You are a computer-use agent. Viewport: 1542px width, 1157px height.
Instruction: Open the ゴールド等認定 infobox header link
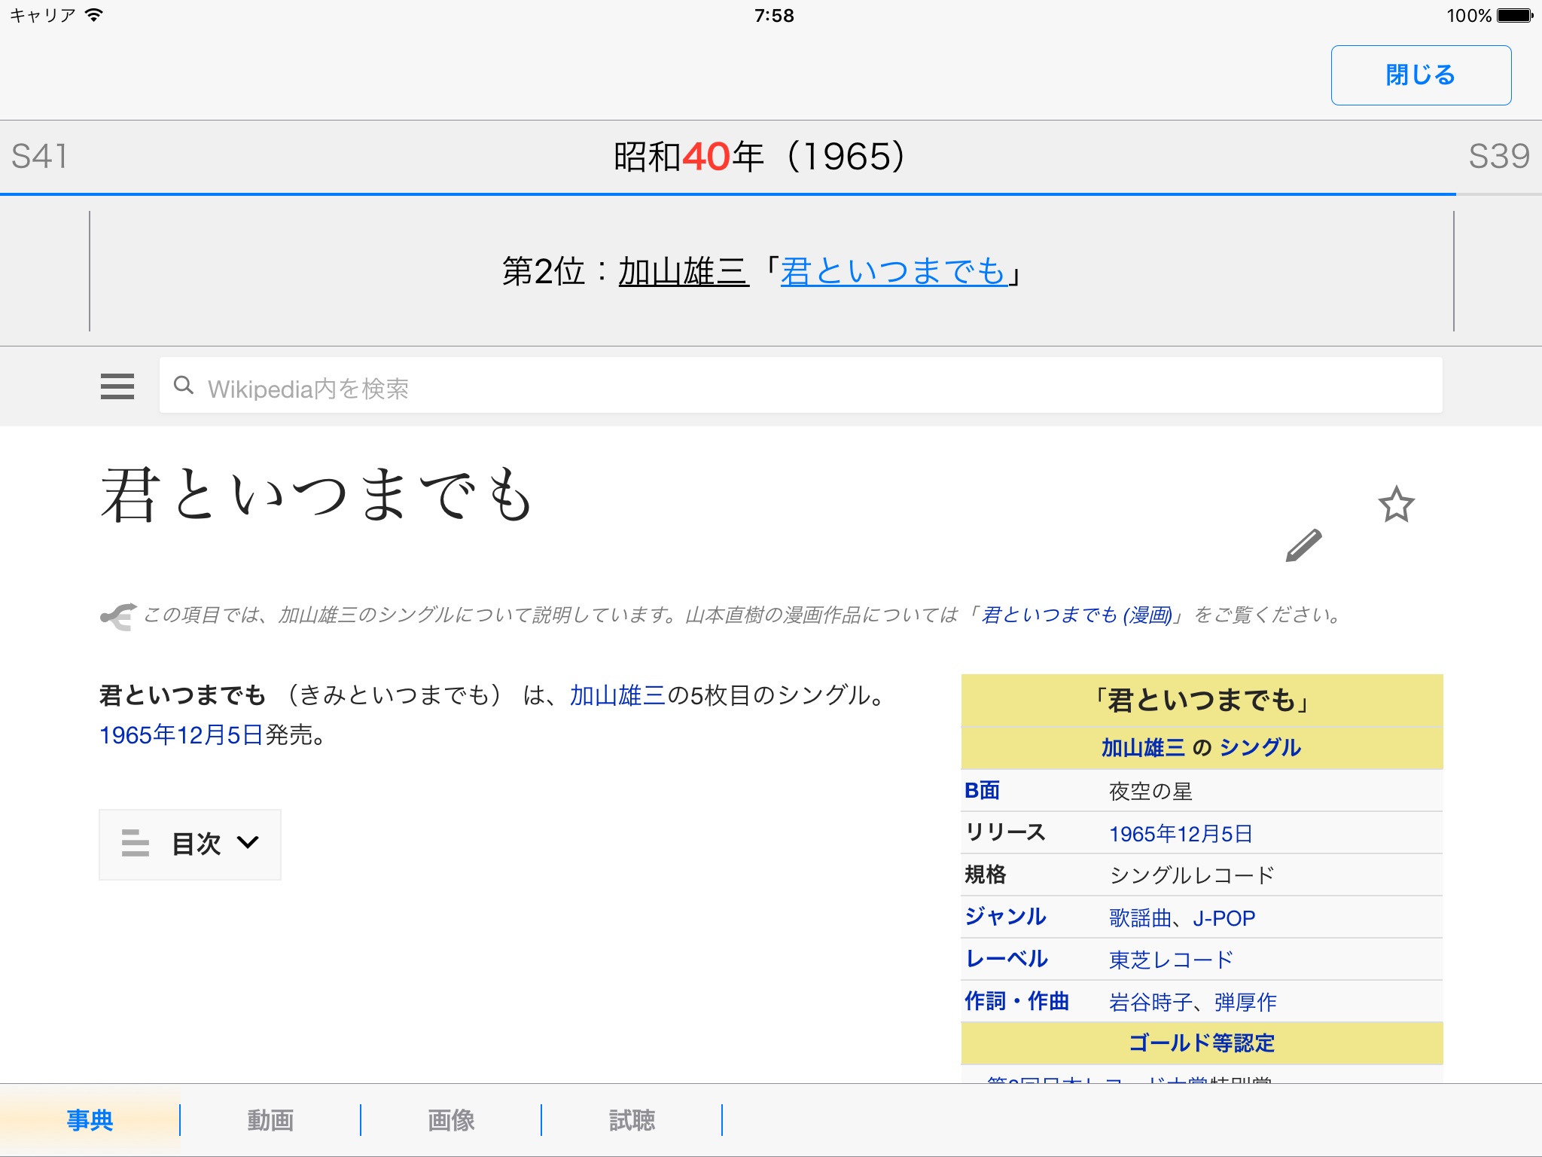1202,1043
